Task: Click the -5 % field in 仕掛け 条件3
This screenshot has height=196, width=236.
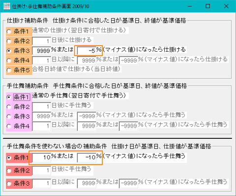Action: tap(87, 51)
